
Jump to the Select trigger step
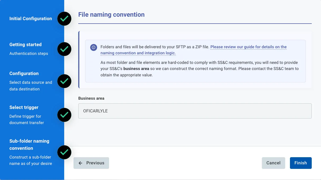click(24, 107)
